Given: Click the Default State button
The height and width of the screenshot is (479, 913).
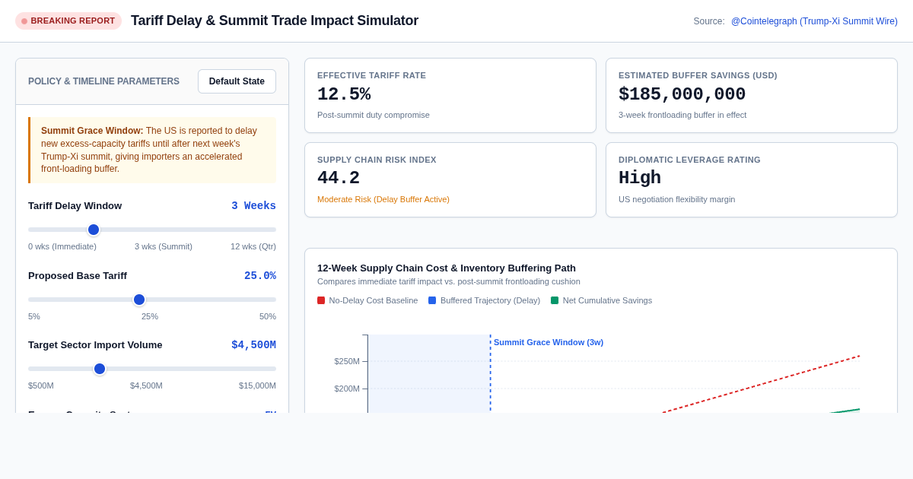Looking at the screenshot, I should click(x=237, y=81).
